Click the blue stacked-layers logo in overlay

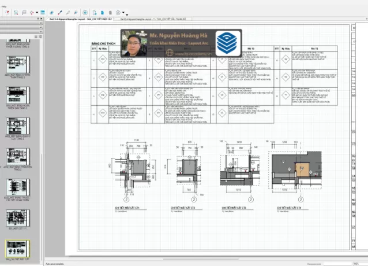point(228,43)
